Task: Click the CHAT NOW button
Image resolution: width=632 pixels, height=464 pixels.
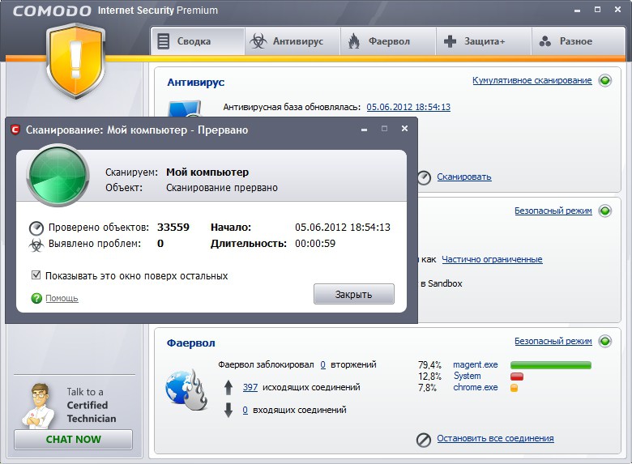Action: (73, 440)
